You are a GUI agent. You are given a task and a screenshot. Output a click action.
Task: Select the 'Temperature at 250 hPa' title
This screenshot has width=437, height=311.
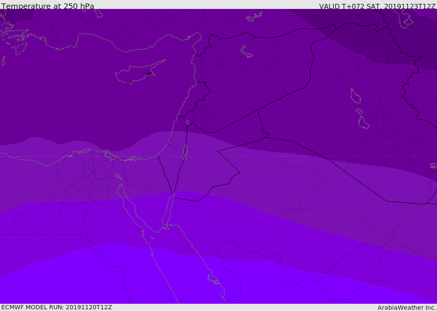click(47, 6)
